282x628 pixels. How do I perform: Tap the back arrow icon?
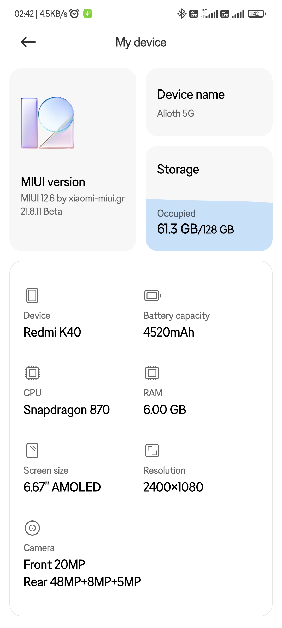click(x=28, y=42)
